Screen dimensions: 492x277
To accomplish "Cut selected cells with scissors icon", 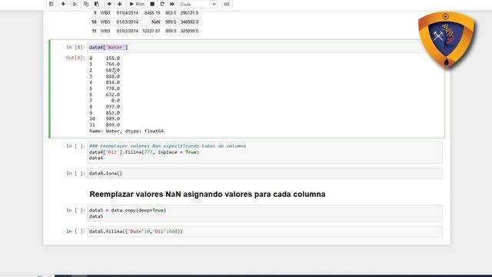I will pos(75,4).
